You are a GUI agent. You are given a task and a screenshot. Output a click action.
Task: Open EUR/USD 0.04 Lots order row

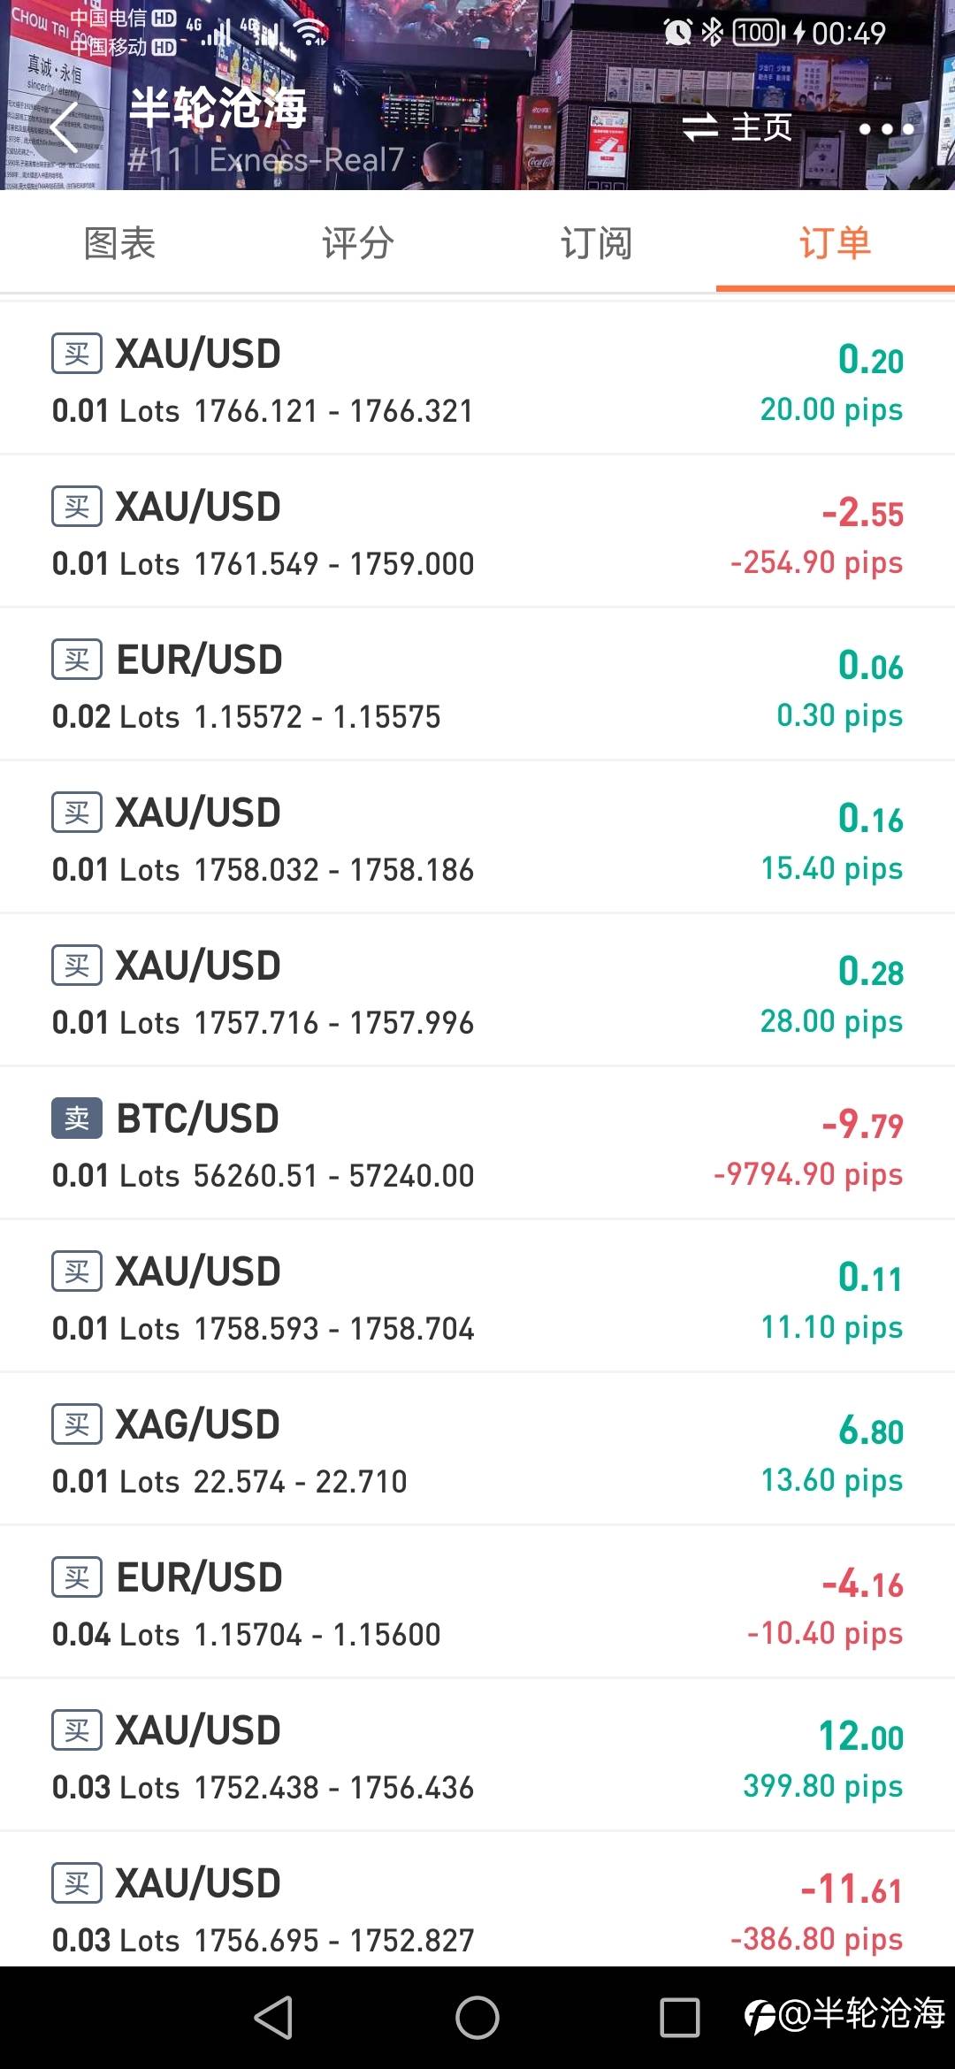477,1603
